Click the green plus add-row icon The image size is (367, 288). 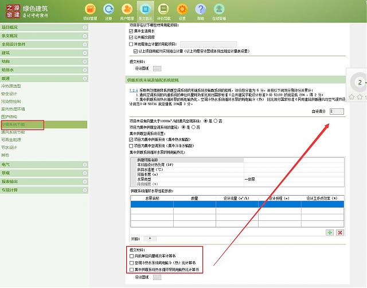330,232
